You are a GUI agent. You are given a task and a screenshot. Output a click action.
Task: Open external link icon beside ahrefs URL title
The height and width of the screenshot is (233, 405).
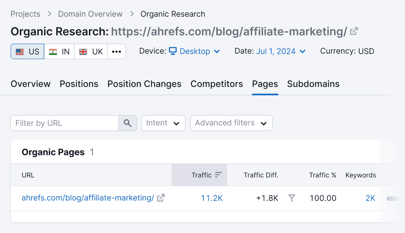point(354,31)
